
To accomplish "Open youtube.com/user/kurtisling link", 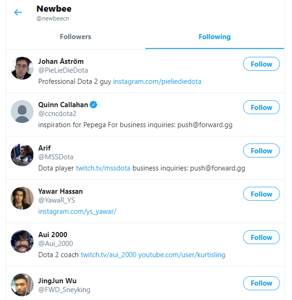I will tap(182, 255).
